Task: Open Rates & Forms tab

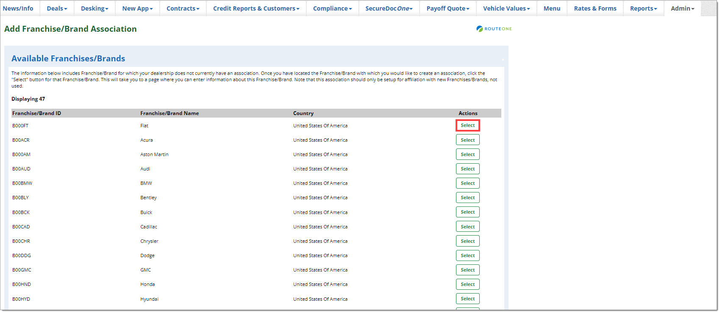Action: tap(595, 8)
